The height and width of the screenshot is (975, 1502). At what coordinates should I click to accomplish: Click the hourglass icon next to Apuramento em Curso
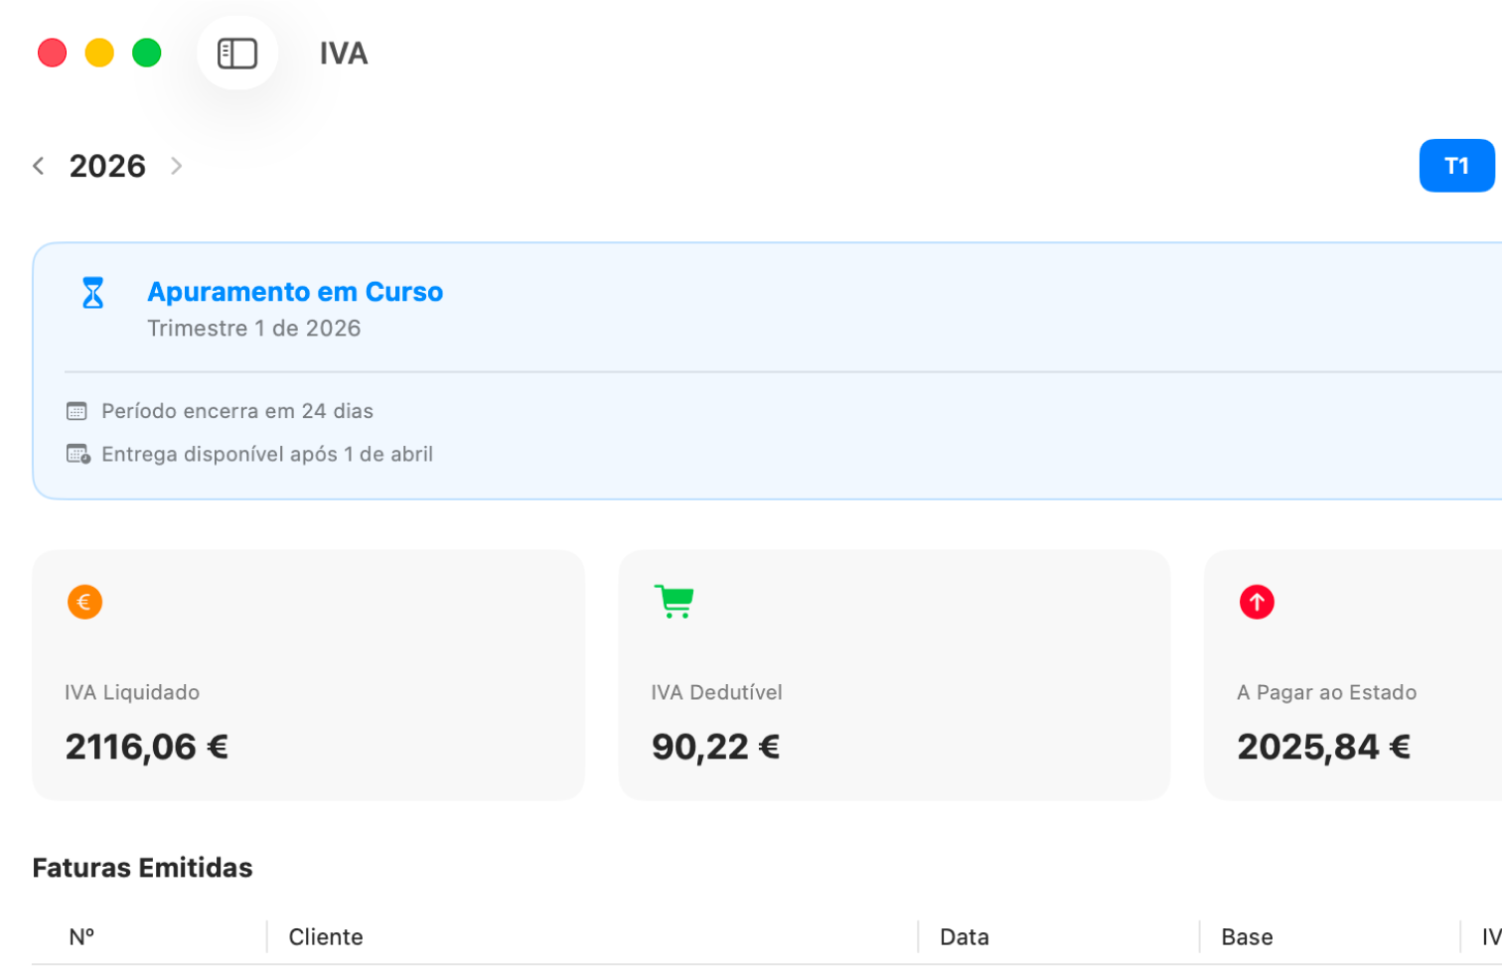(92, 292)
